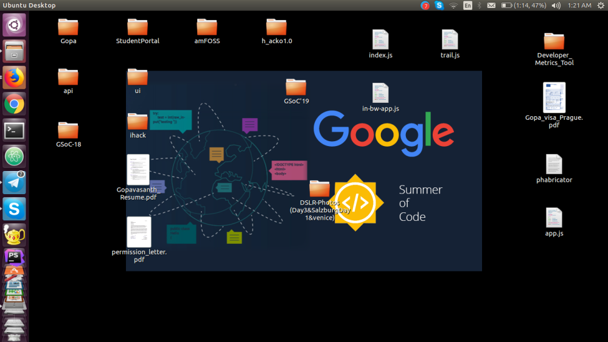Open the battery status menu
This screenshot has width=608, height=342.
click(523, 5)
